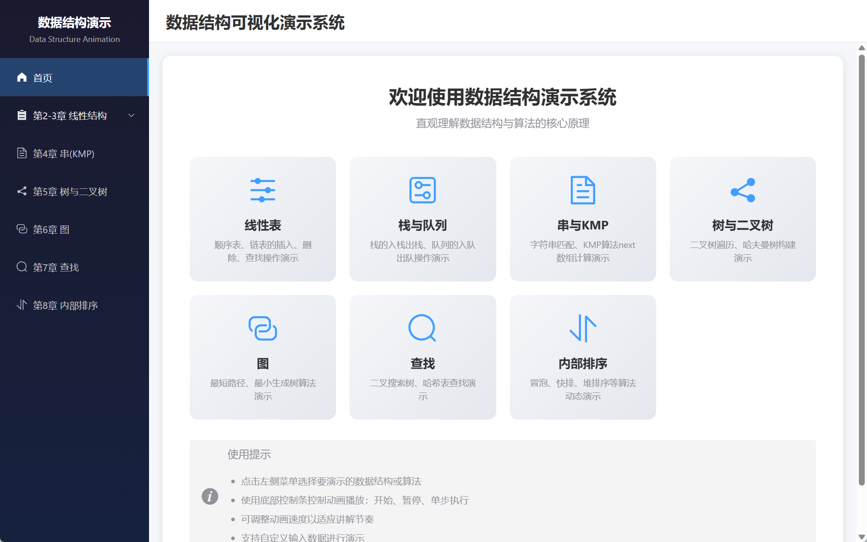This screenshot has width=867, height=542.
Task: Select the home icon in the sidebar
Action: (22, 77)
